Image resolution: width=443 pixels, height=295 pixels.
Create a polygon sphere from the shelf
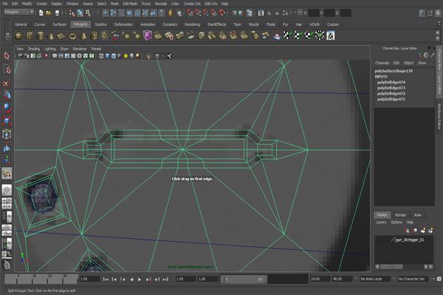point(19,36)
